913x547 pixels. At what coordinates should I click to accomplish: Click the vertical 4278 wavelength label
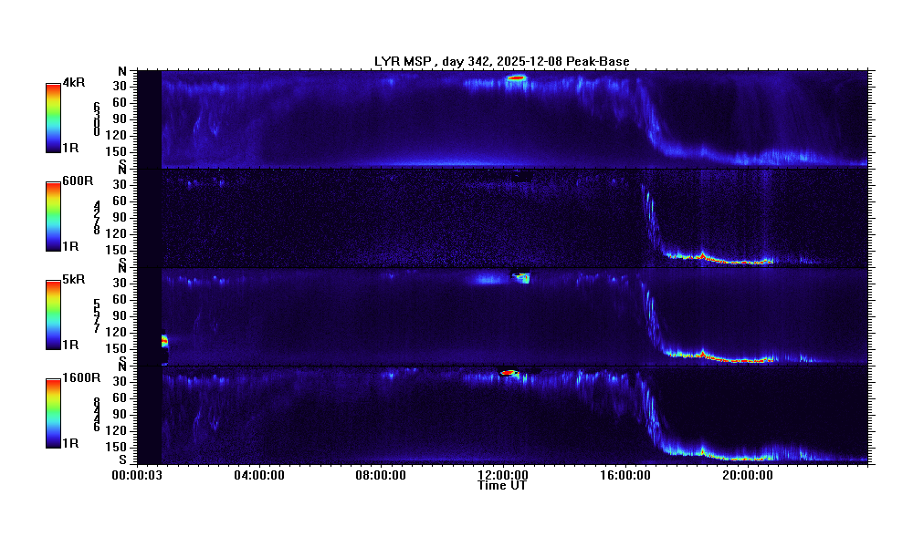tap(97, 218)
